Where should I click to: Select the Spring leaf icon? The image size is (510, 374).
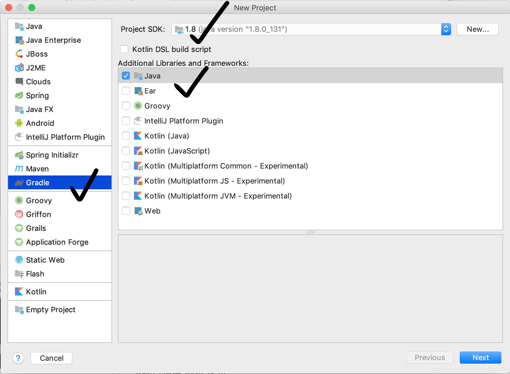click(19, 96)
